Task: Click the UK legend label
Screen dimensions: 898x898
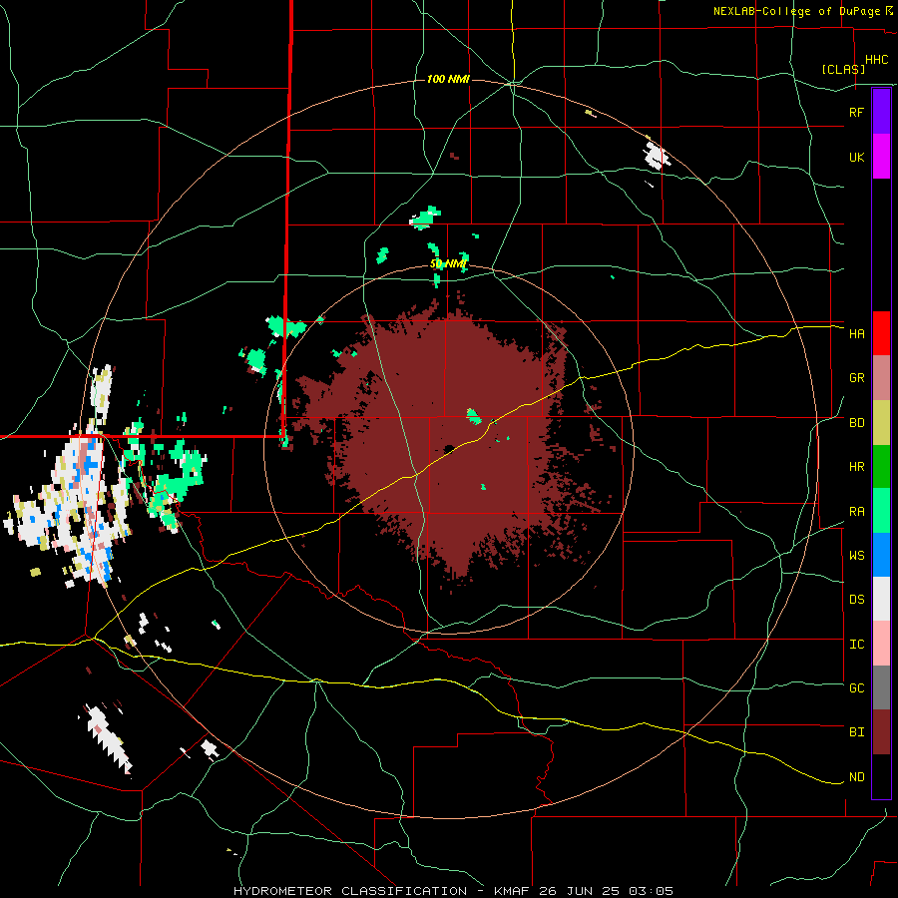Action: [856, 157]
